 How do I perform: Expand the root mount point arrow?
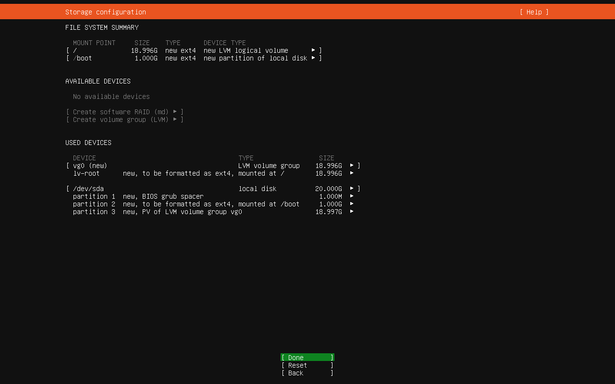(x=313, y=50)
